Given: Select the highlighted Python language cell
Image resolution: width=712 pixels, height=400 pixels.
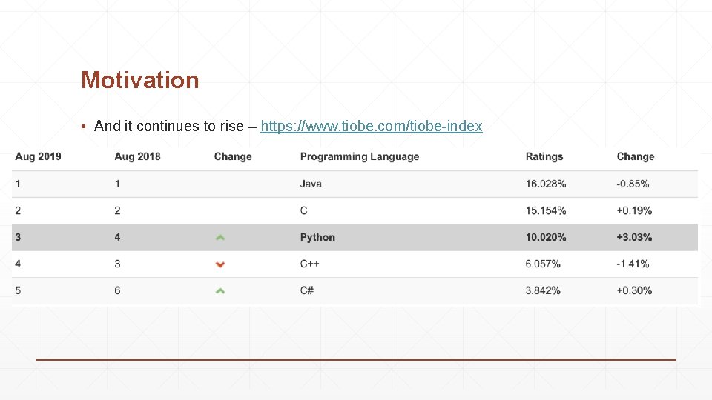Looking at the screenshot, I should pyautogui.click(x=317, y=238).
